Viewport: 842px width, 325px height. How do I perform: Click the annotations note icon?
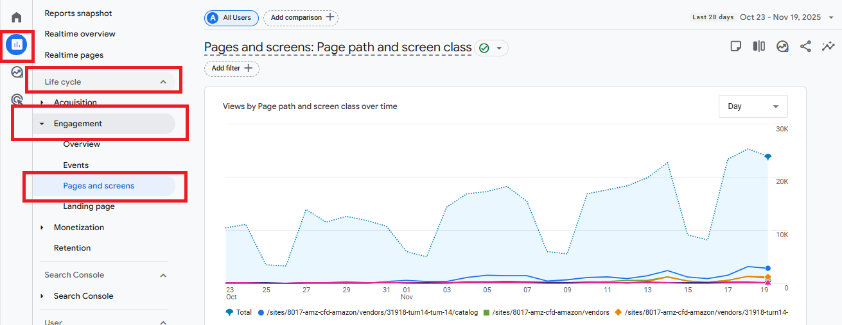click(736, 46)
